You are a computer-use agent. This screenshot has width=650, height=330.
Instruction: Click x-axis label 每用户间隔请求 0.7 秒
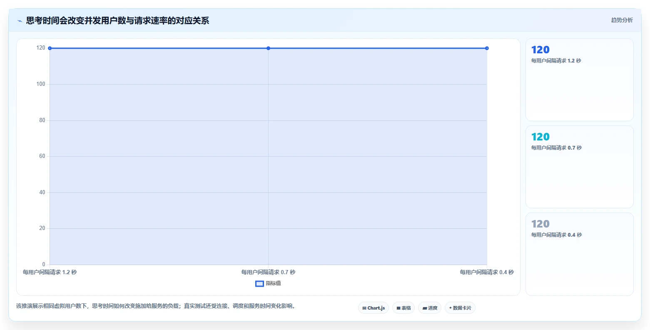coord(268,272)
